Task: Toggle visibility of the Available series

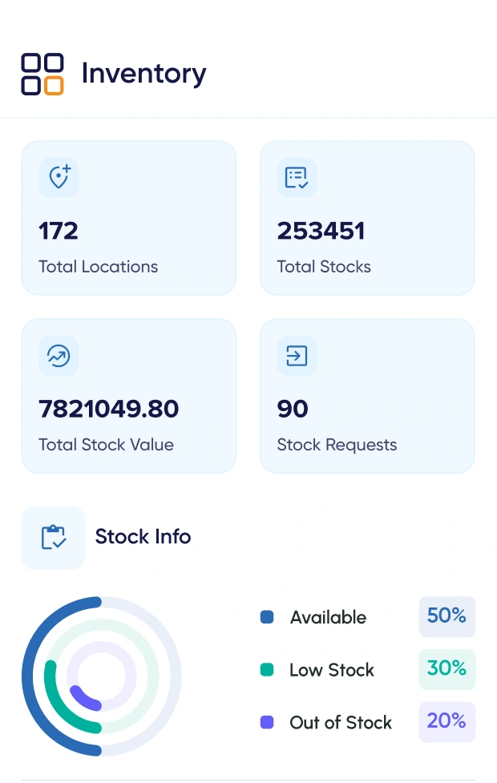Action: pyautogui.click(x=328, y=617)
